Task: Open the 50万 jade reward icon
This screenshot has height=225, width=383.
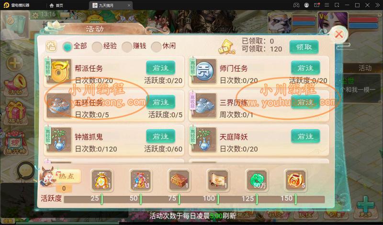Action: (257, 180)
